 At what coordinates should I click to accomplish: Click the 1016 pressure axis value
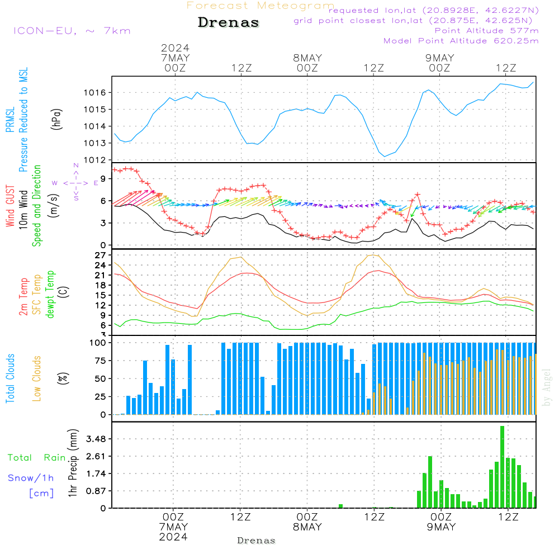click(95, 93)
